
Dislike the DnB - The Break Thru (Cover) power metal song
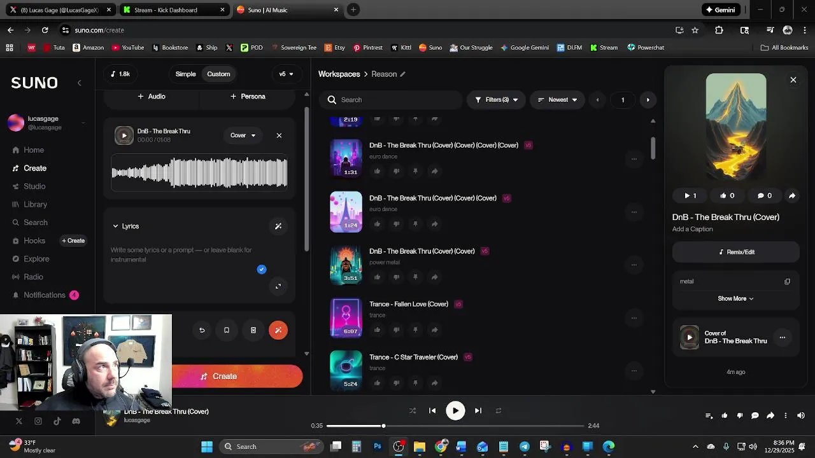(x=396, y=277)
